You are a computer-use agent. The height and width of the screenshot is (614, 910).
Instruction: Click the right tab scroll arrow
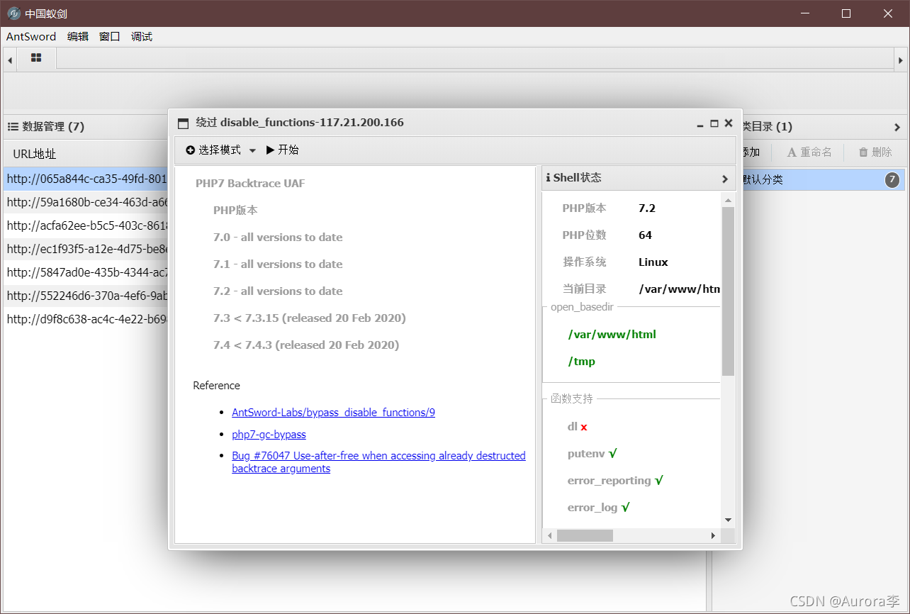[x=900, y=60]
